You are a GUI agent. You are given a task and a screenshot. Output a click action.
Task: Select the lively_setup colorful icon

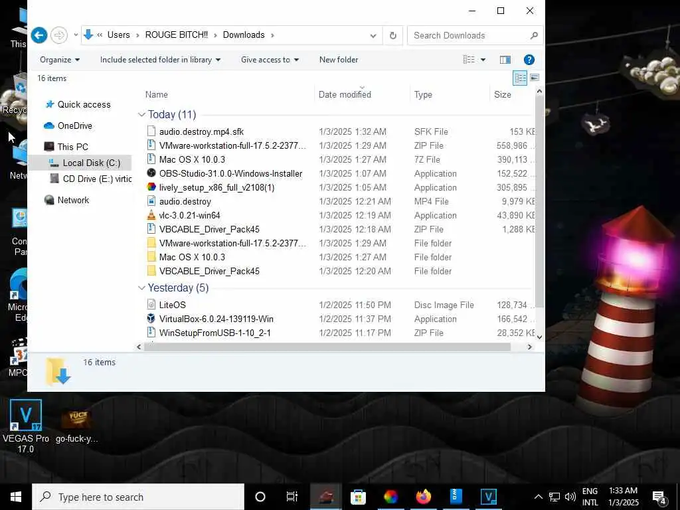pos(151,187)
